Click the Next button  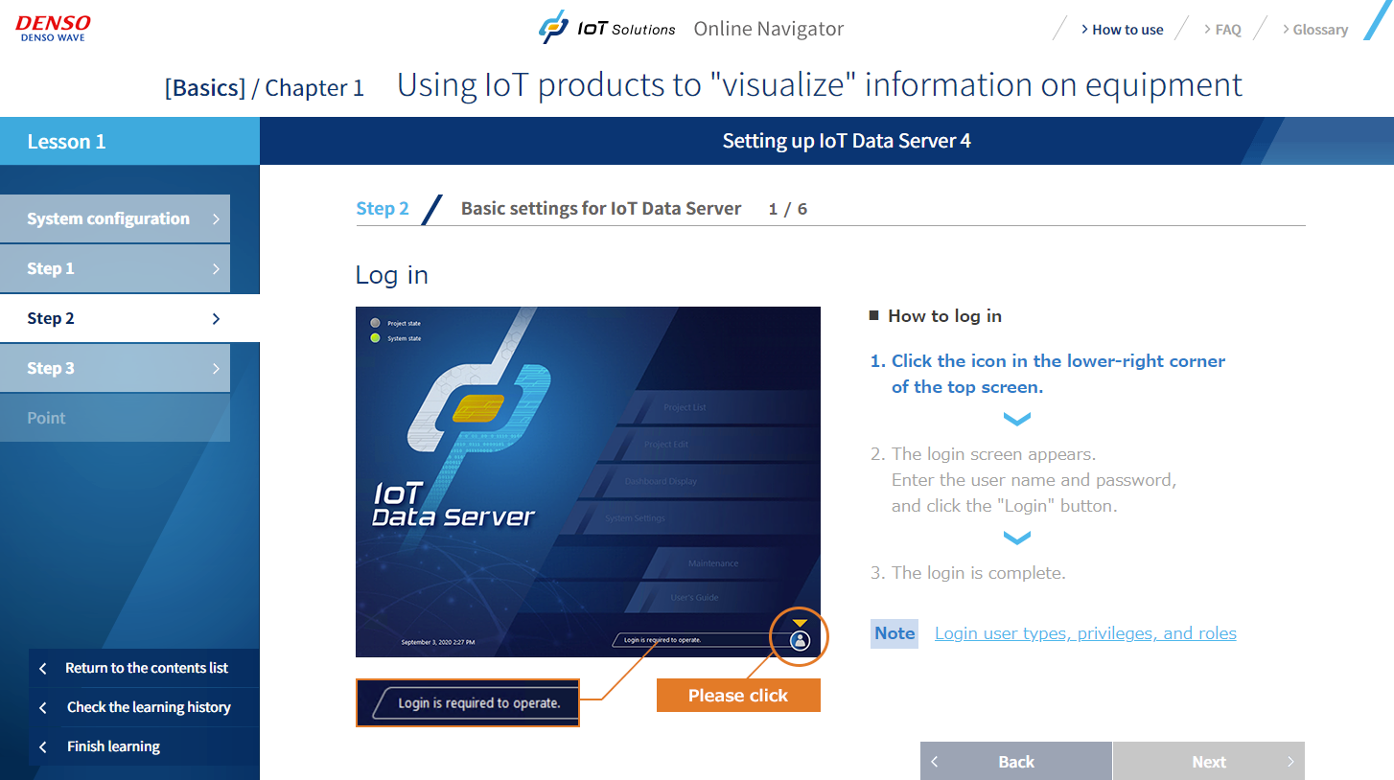coord(1209,761)
